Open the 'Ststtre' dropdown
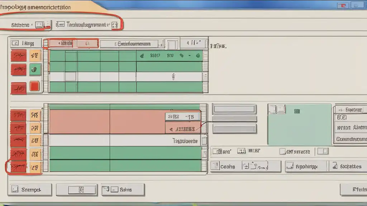This screenshot has width=367, height=206. (x=39, y=25)
